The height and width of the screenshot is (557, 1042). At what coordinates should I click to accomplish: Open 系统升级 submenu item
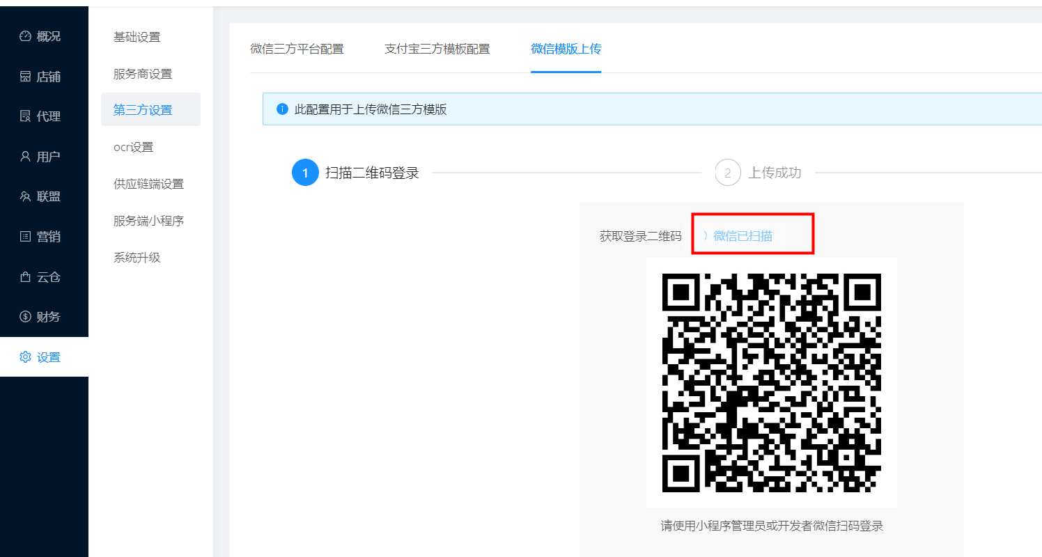[150, 258]
